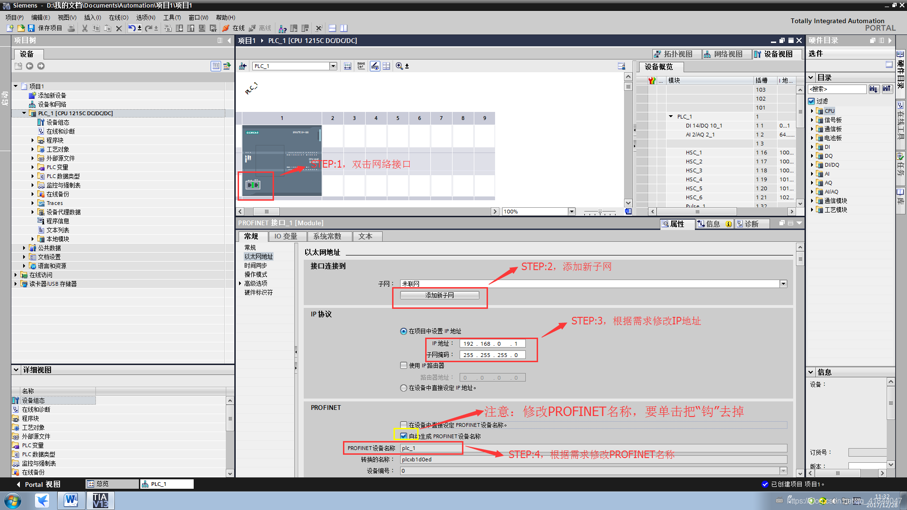Open the 100% zoom level dropdown
Image resolution: width=907 pixels, height=510 pixels.
pyautogui.click(x=572, y=212)
